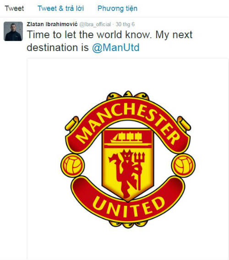Open the Tweet & trả lời tab
229x260 pixels.
coord(60,8)
